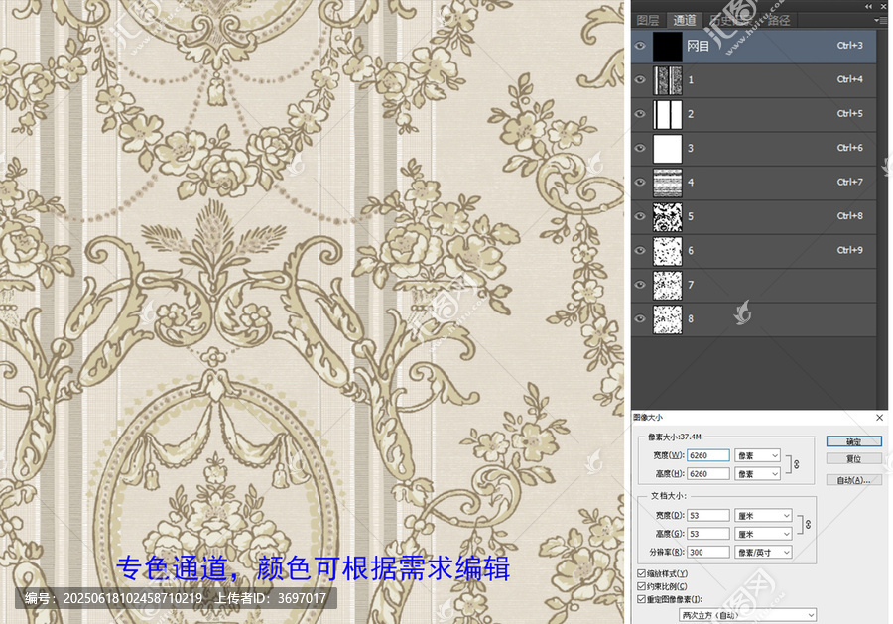Switch to the 历史记录 tab
Image resolution: width=893 pixels, height=624 pixels.
732,20
